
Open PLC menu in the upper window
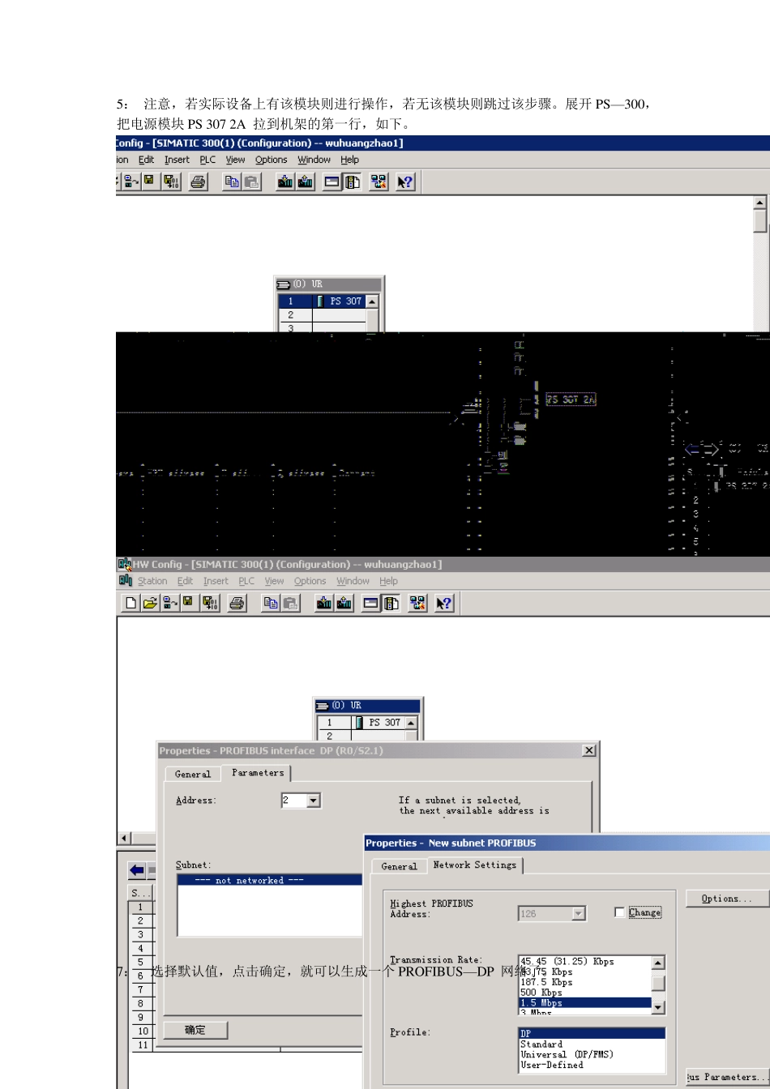coord(207,160)
